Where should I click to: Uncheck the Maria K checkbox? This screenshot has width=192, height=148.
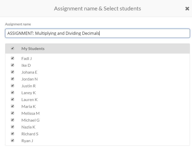click(13, 106)
